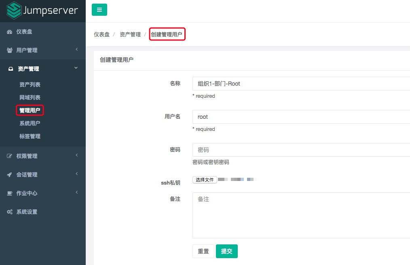The image size is (410, 265).
Task: Expand the 会话管理 menu chevron
Action: [76, 174]
